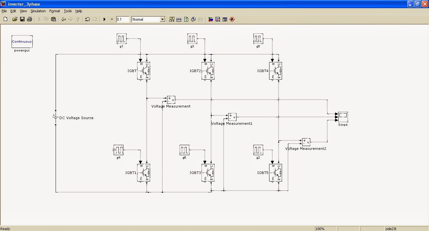Open a model file using the folder icon

(x=15, y=19)
